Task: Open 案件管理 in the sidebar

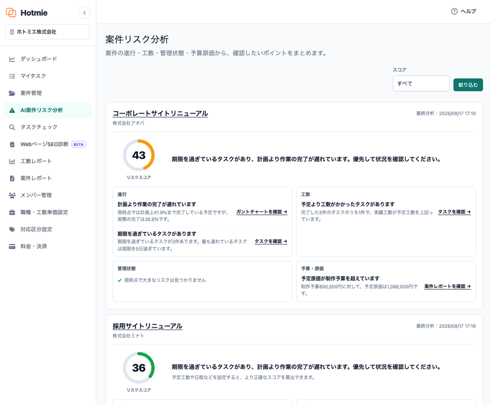Action: pos(48,93)
